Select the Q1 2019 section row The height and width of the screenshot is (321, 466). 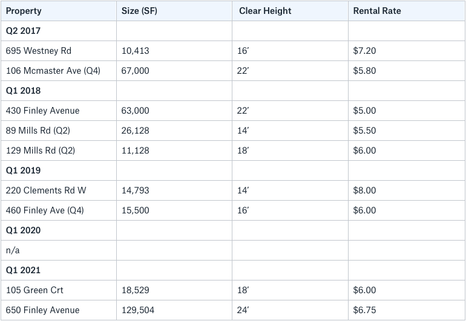(x=233, y=170)
